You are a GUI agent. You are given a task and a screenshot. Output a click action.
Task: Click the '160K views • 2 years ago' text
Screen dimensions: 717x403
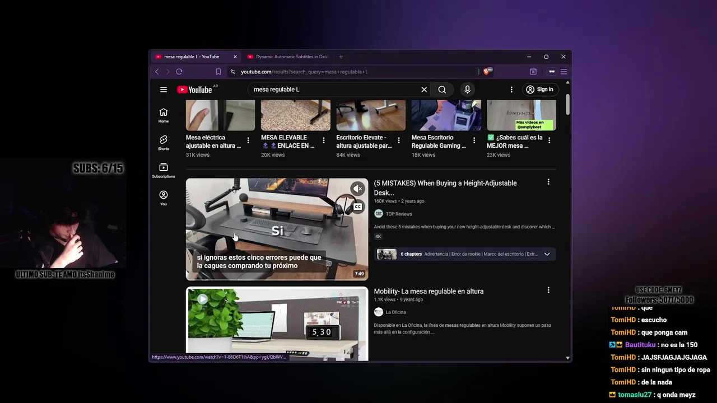click(x=399, y=201)
